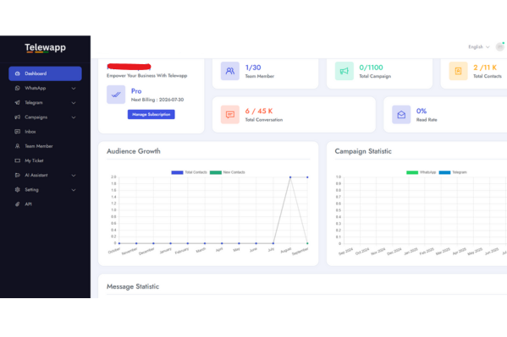Click the user avatar in top bar
The width and height of the screenshot is (507, 337).
(x=499, y=46)
